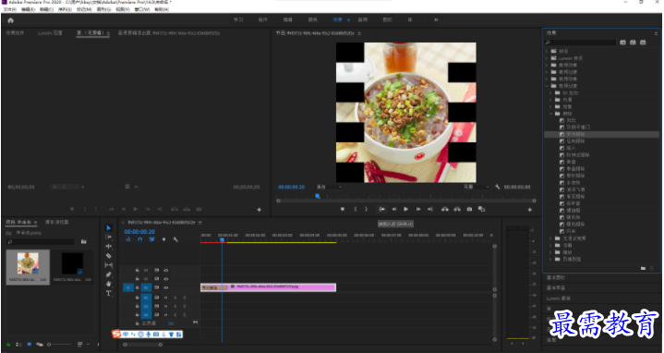Toggle V1 track output eye
This screenshot has width=664, height=353.
point(166,287)
